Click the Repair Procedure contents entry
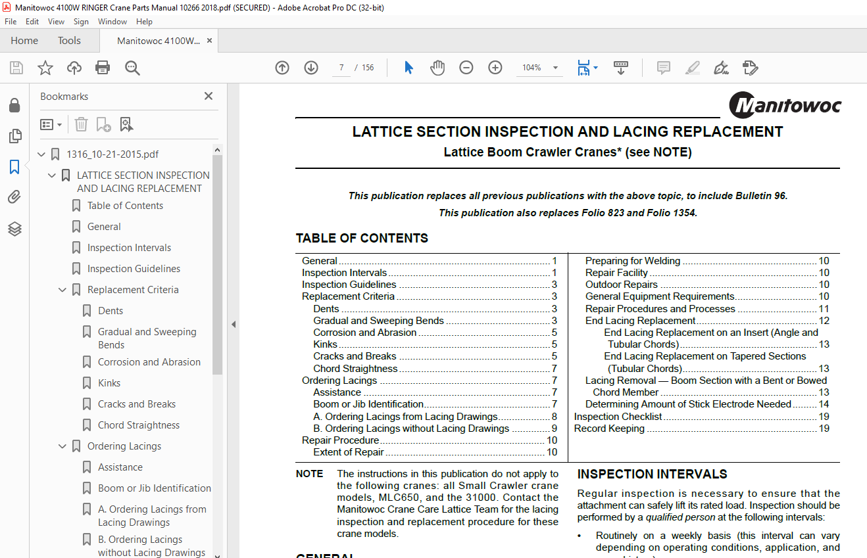Viewport: 867px width, 558px height. pos(430,440)
